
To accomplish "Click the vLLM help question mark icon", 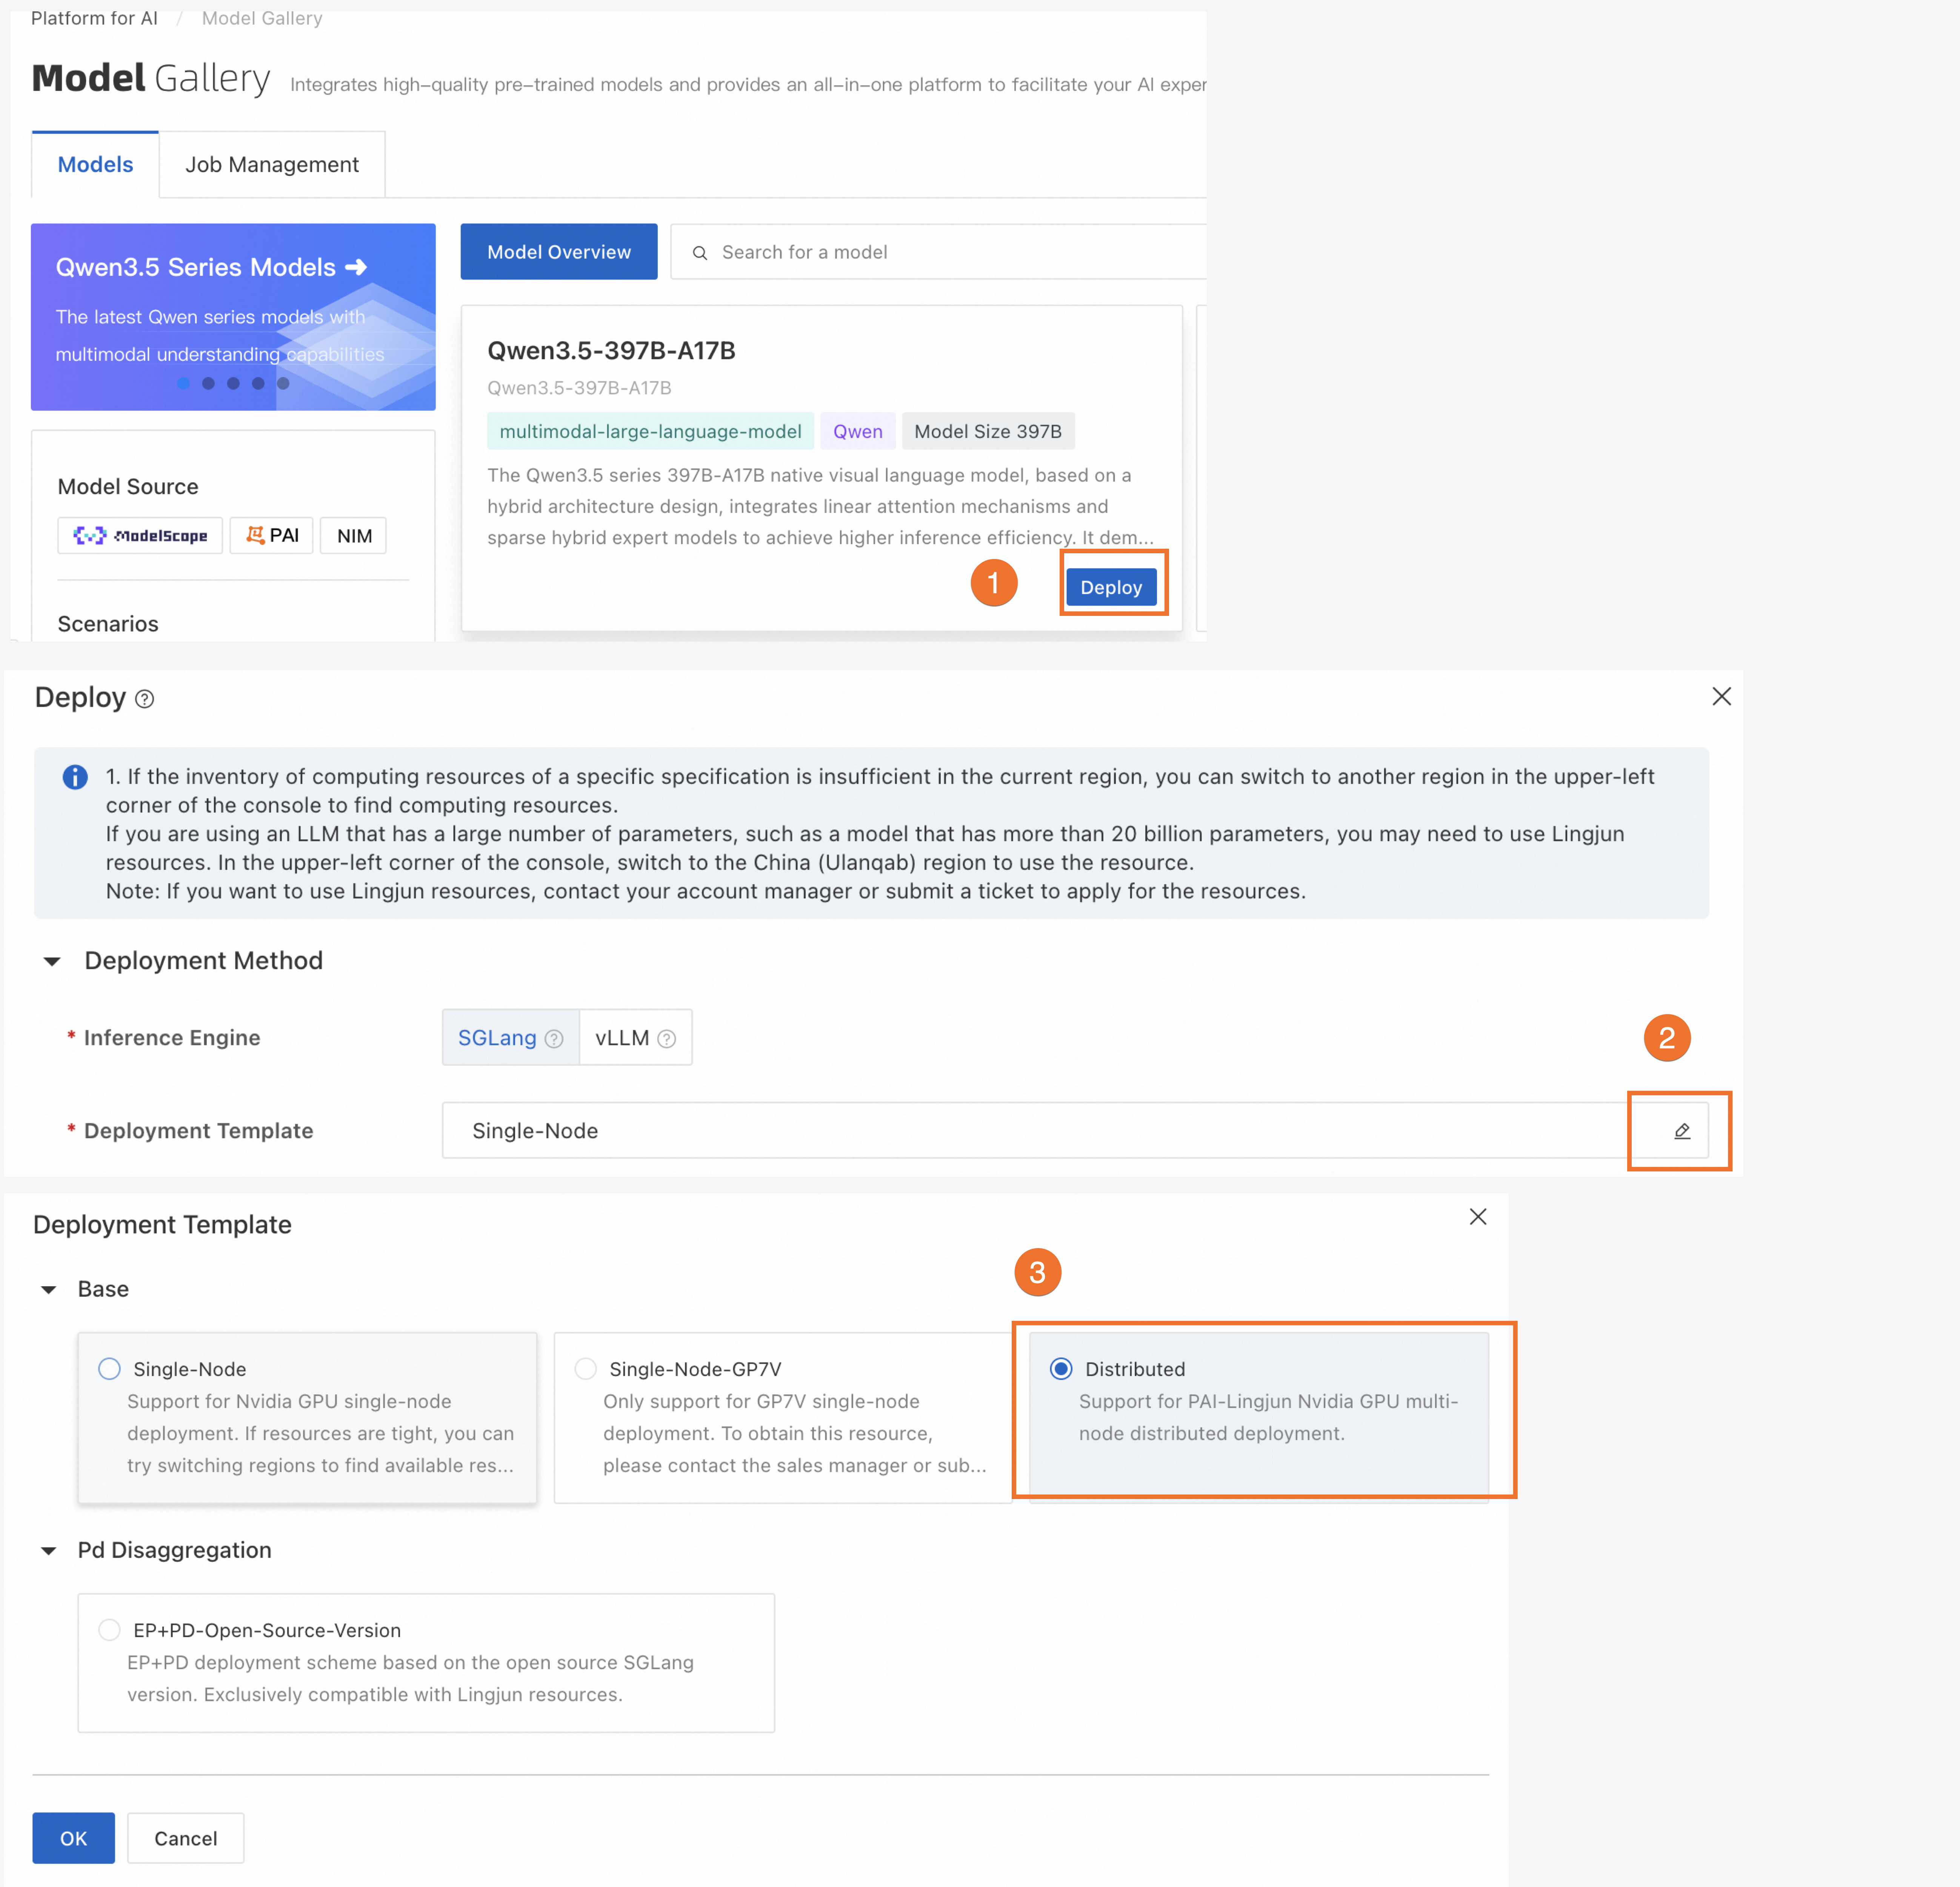I will [667, 1039].
